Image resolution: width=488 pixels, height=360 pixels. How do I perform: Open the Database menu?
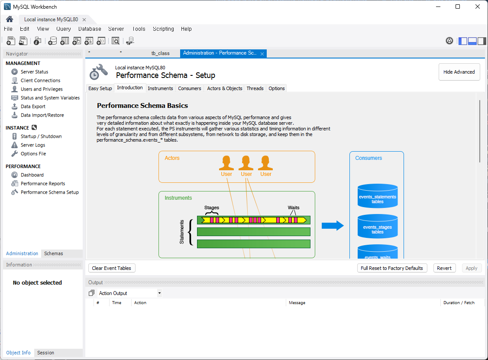[90, 29]
